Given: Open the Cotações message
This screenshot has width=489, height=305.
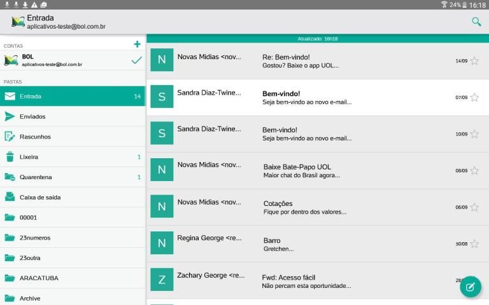Looking at the screenshot, I should tap(318, 207).
